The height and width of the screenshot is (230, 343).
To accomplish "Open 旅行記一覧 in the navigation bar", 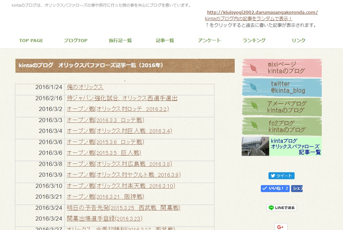I will point(120,40).
